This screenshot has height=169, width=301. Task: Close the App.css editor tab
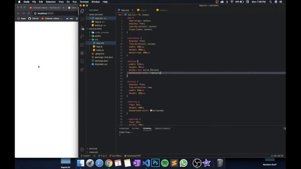click(x=133, y=10)
